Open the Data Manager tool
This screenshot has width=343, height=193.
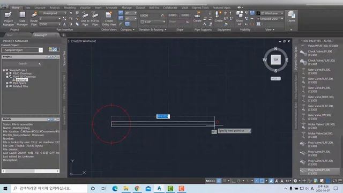tap(22, 19)
